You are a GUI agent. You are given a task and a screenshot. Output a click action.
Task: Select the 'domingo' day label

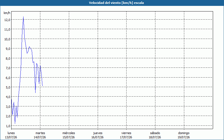pyautogui.click(x=184, y=133)
